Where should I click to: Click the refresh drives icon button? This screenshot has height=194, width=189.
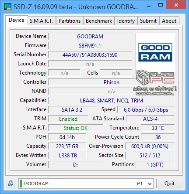click(x=11, y=184)
